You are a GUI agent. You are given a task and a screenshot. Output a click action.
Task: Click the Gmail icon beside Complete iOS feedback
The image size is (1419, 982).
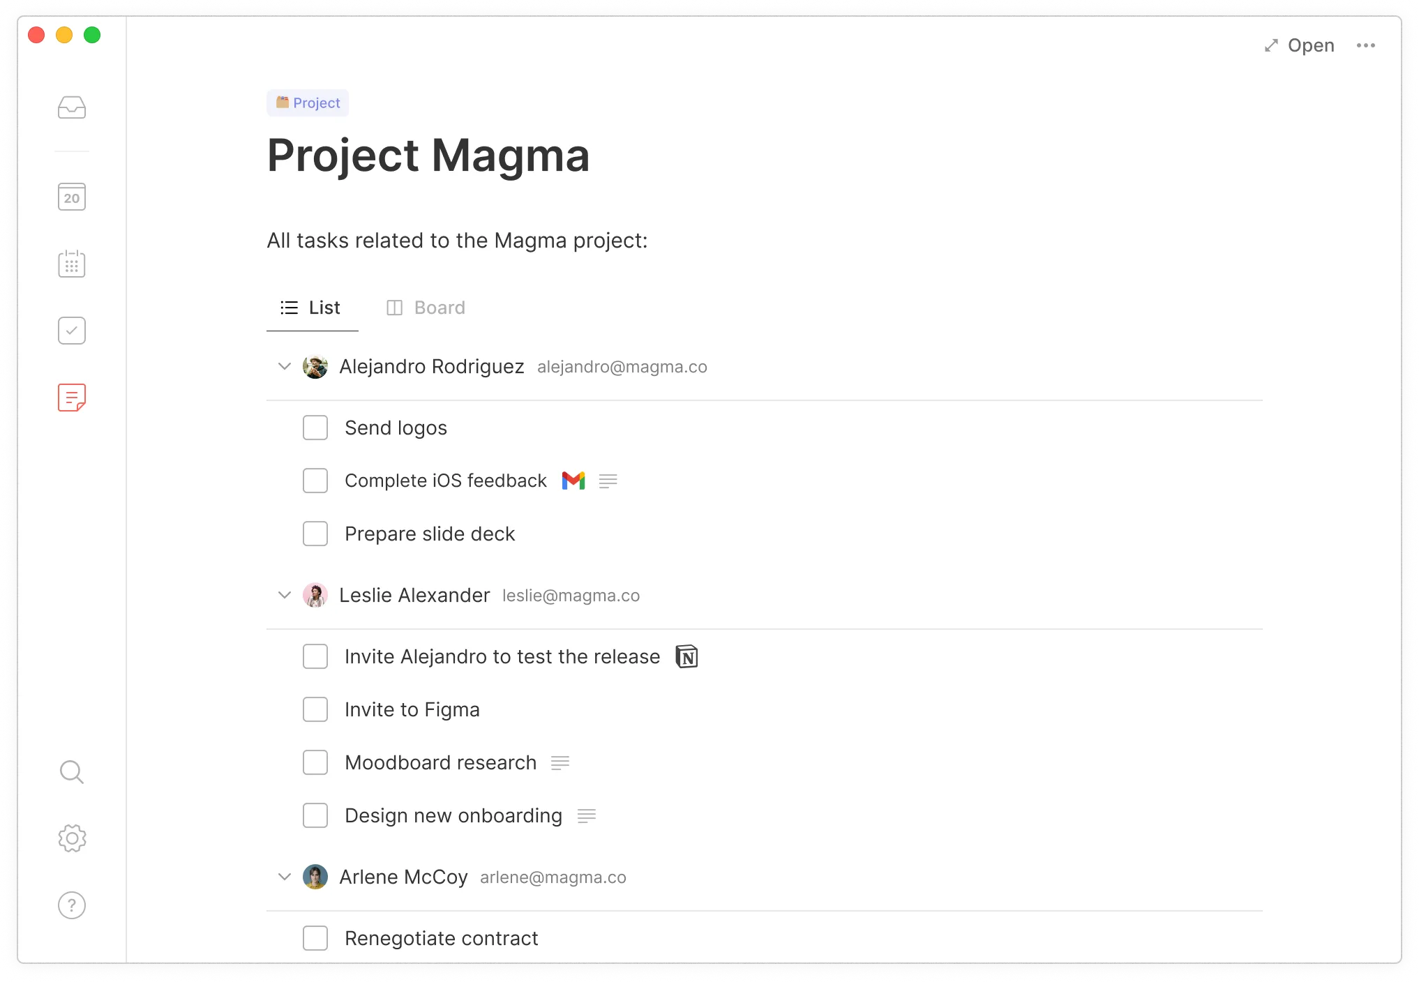tap(573, 481)
